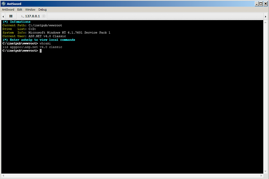Click the terminal scroll down arrow

265,171
